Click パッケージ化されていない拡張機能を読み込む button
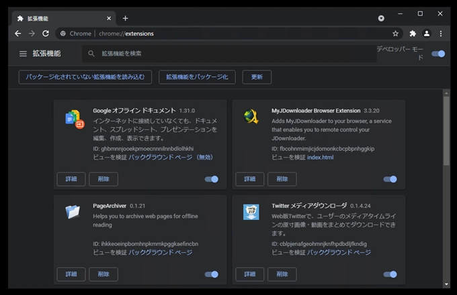The image size is (457, 295). click(x=85, y=77)
